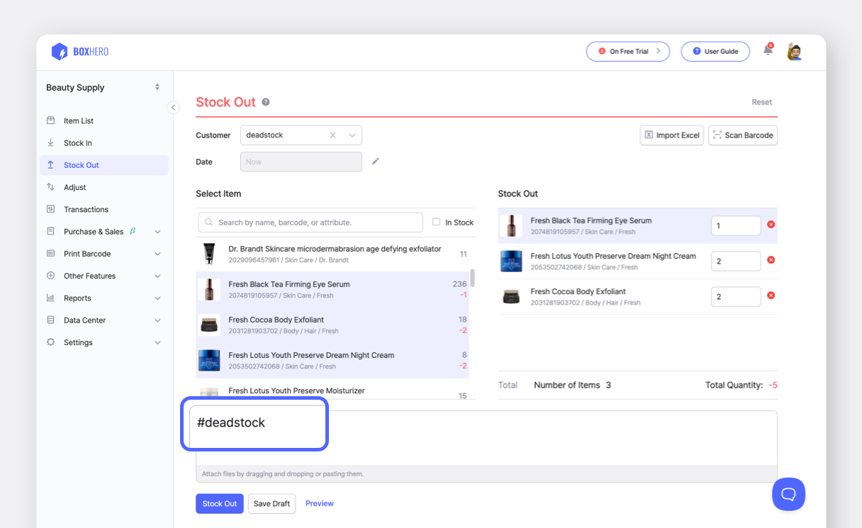Click the pencil icon to edit Date
The image size is (862, 528).
[375, 161]
